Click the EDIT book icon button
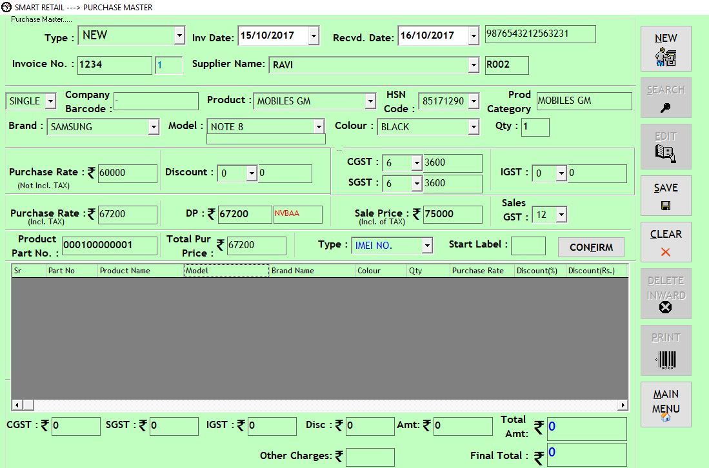This screenshot has height=468, width=709. [666, 146]
